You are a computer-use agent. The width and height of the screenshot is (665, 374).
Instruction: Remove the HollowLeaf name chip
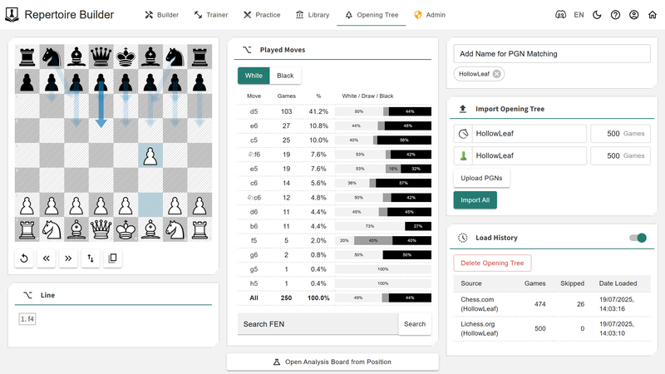point(496,74)
